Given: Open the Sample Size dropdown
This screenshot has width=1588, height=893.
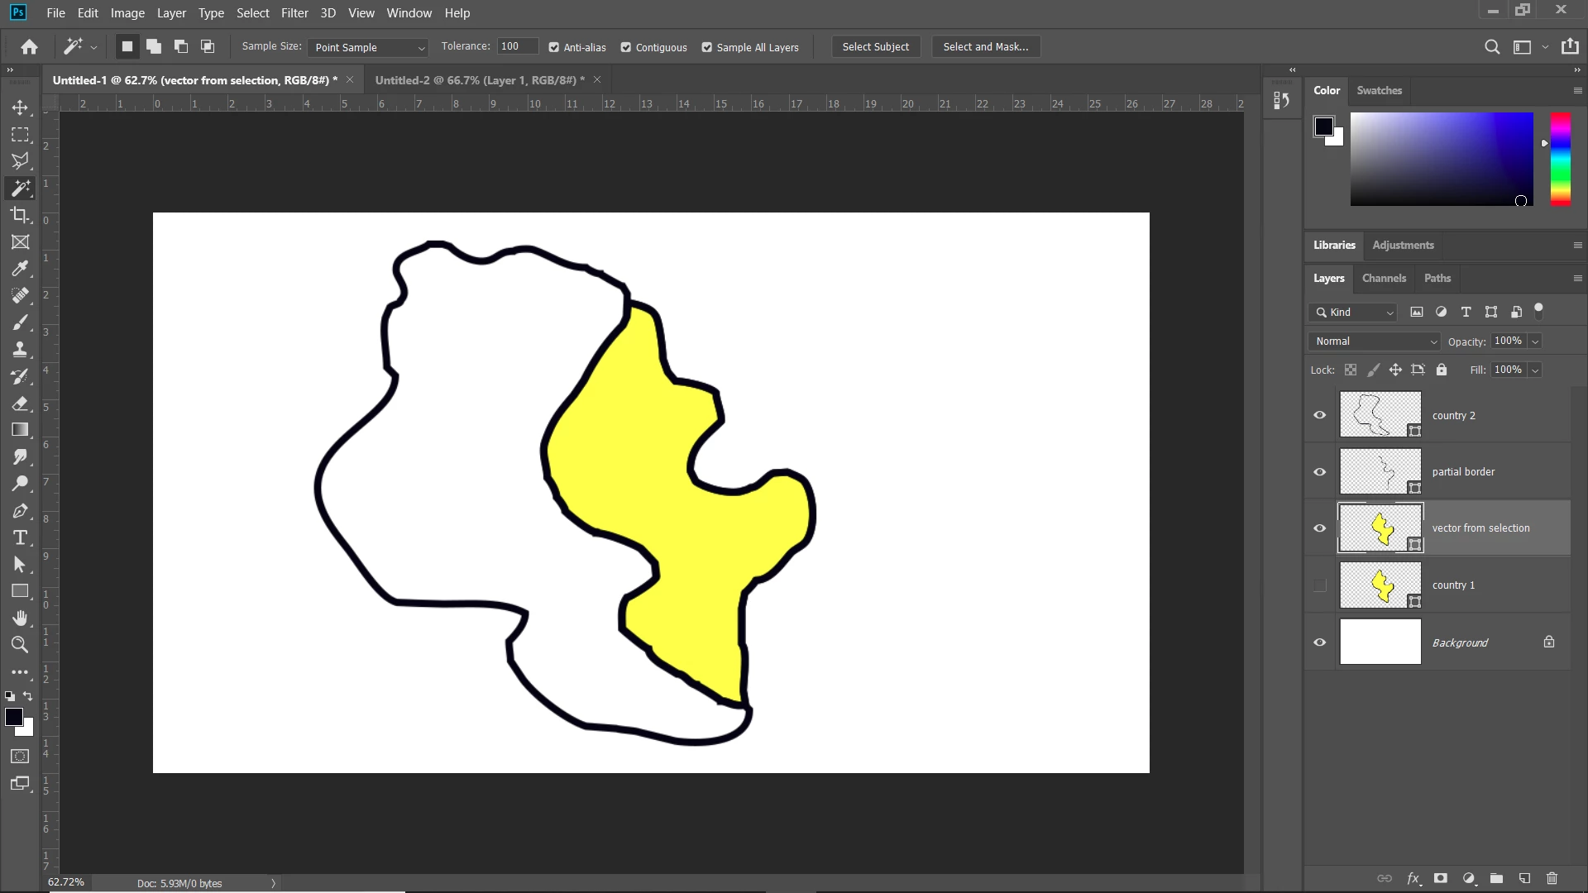Looking at the screenshot, I should (x=368, y=47).
